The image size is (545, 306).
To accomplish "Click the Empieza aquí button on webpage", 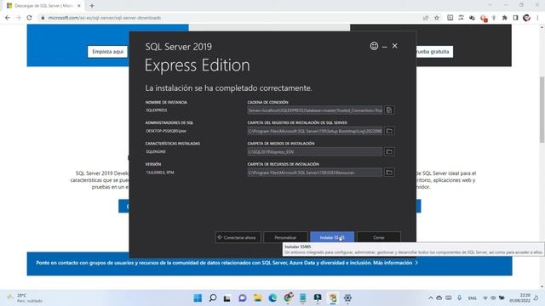I will click(x=108, y=52).
